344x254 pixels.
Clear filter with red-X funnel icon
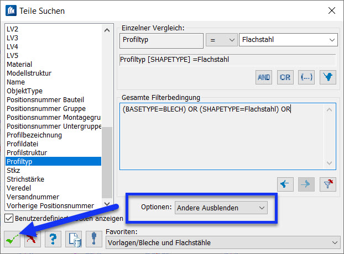(x=328, y=184)
